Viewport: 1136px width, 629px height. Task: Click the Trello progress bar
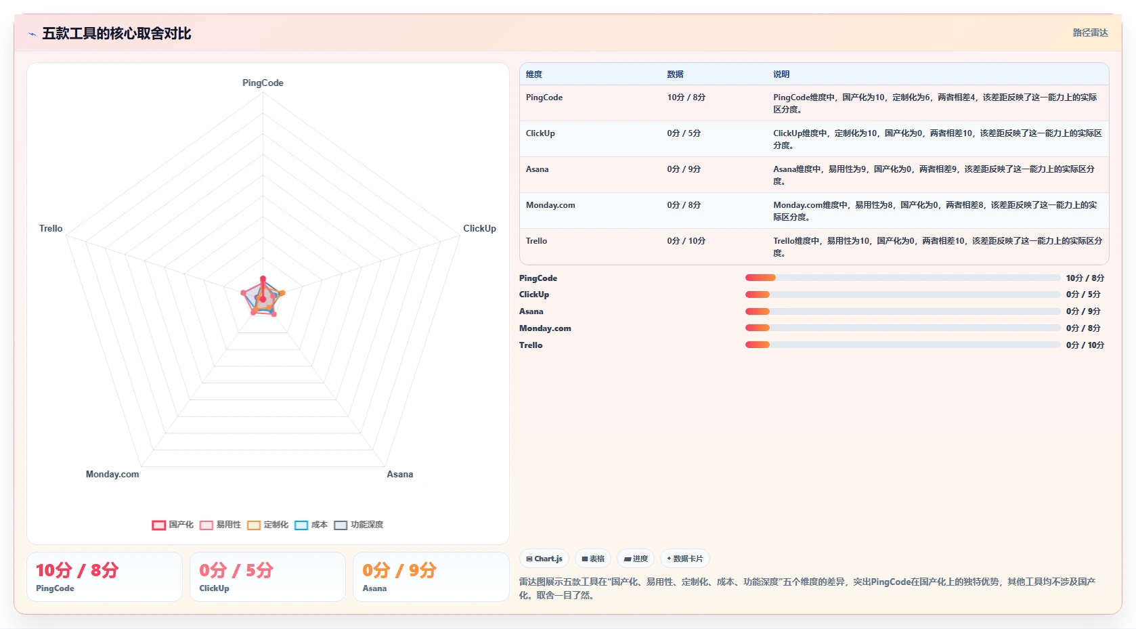pyautogui.click(x=902, y=345)
